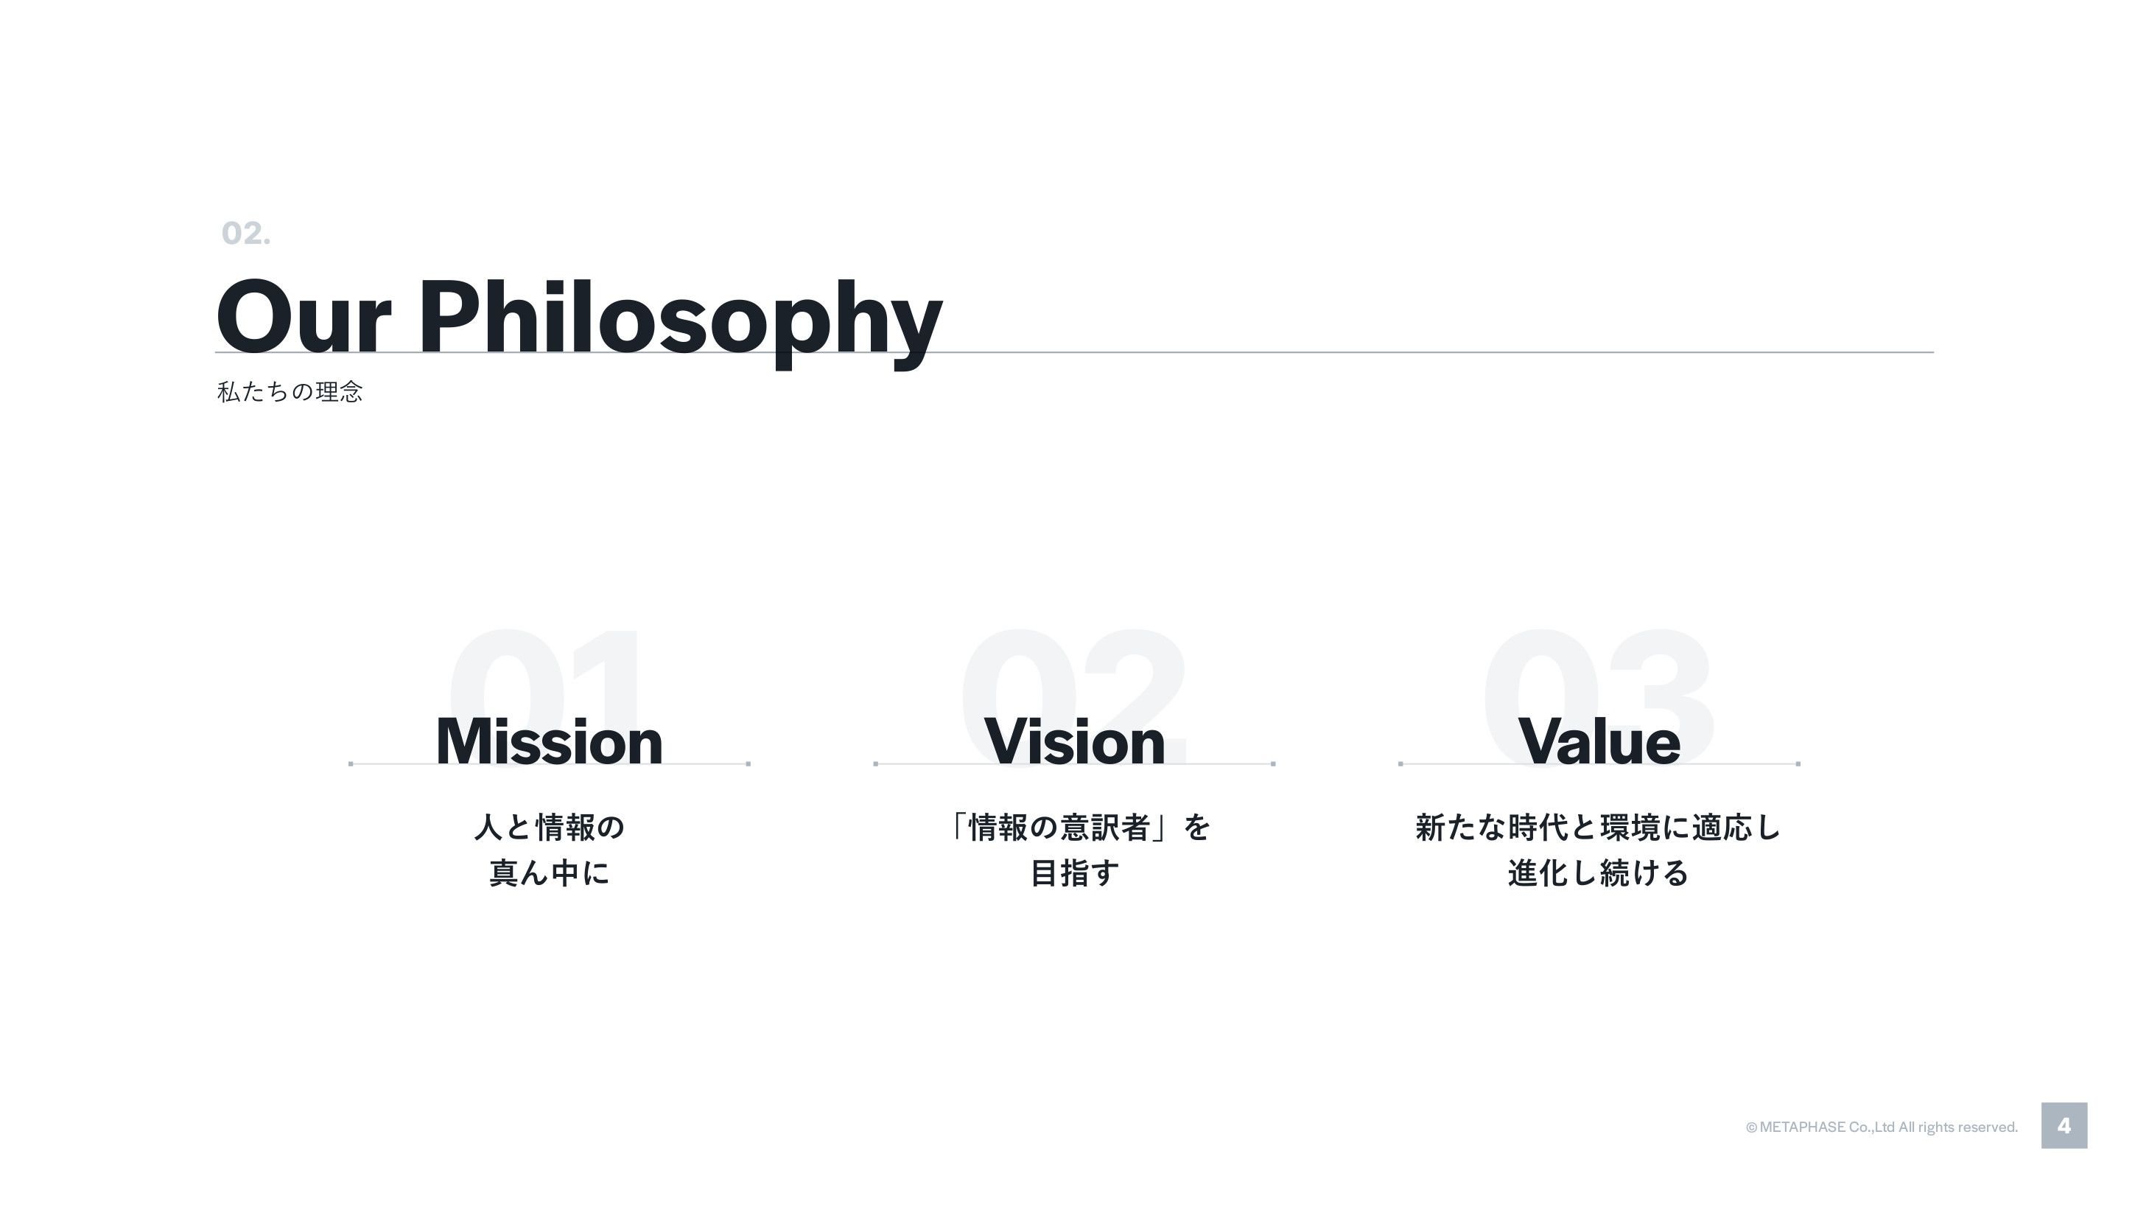Select the faded "03" numeral behind Value
2149x1210 pixels.
click(1599, 668)
